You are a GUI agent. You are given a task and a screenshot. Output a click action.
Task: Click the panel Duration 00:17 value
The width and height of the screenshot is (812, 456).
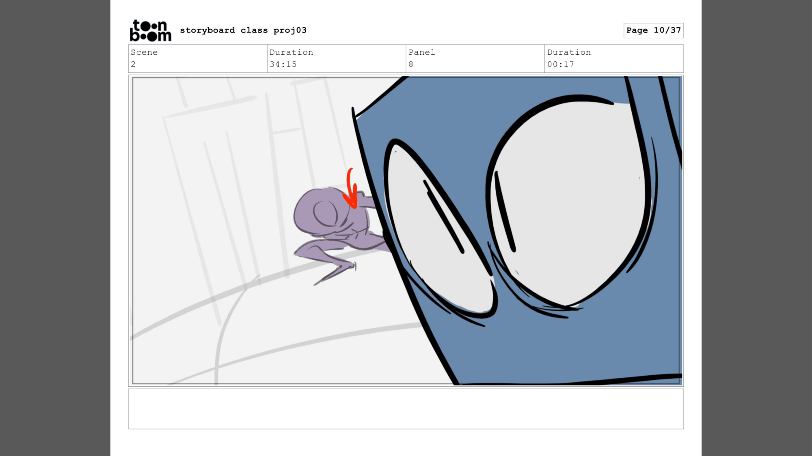point(560,64)
